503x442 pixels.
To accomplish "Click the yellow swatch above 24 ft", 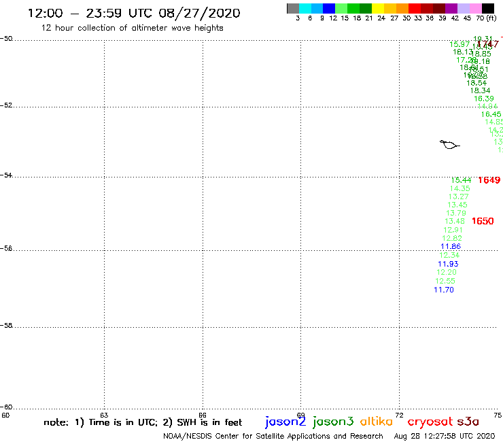I will [378, 8].
